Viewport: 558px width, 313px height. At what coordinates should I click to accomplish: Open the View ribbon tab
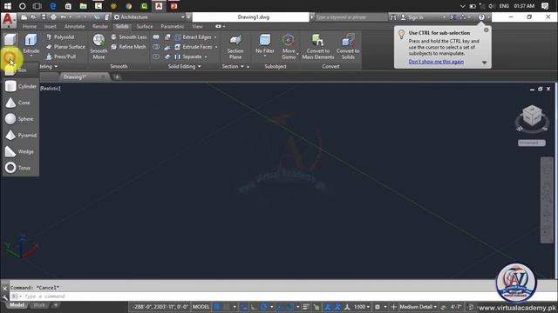point(197,26)
